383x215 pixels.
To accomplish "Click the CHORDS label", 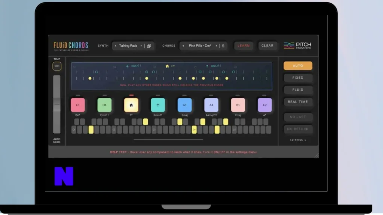I will tap(169, 46).
